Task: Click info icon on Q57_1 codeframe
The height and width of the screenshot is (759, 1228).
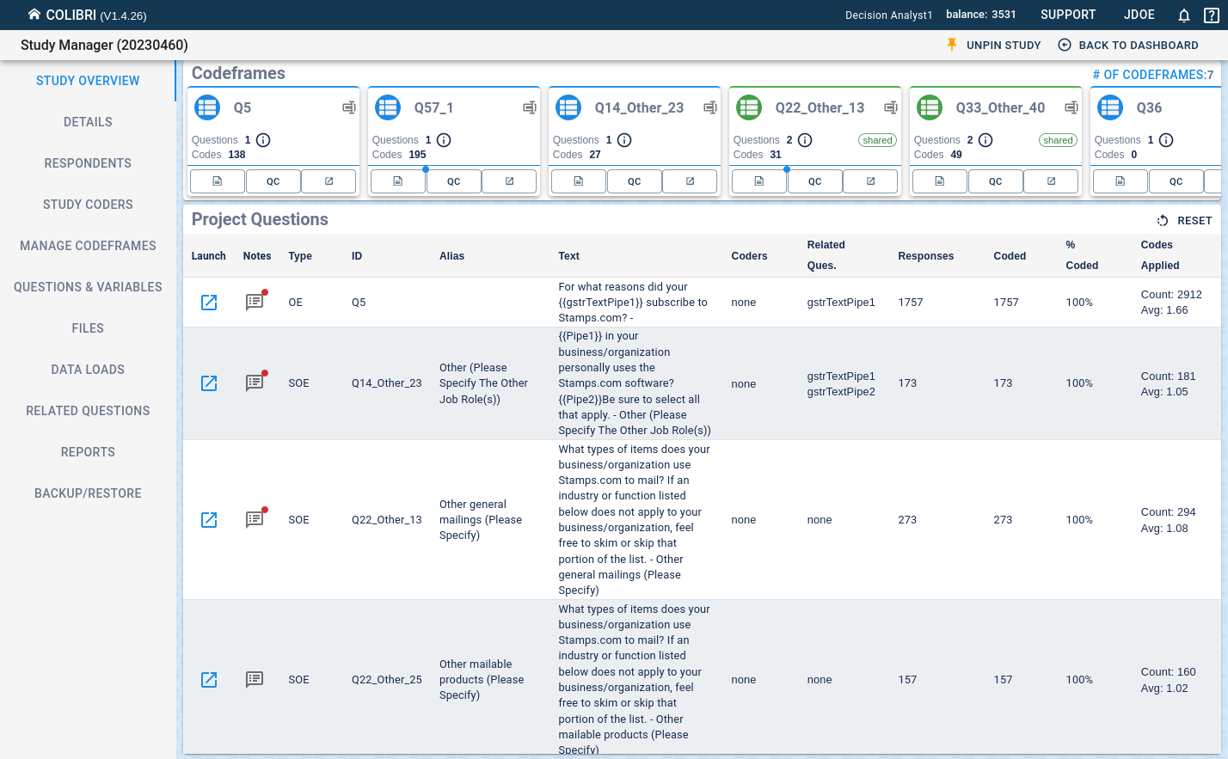Action: coord(444,140)
